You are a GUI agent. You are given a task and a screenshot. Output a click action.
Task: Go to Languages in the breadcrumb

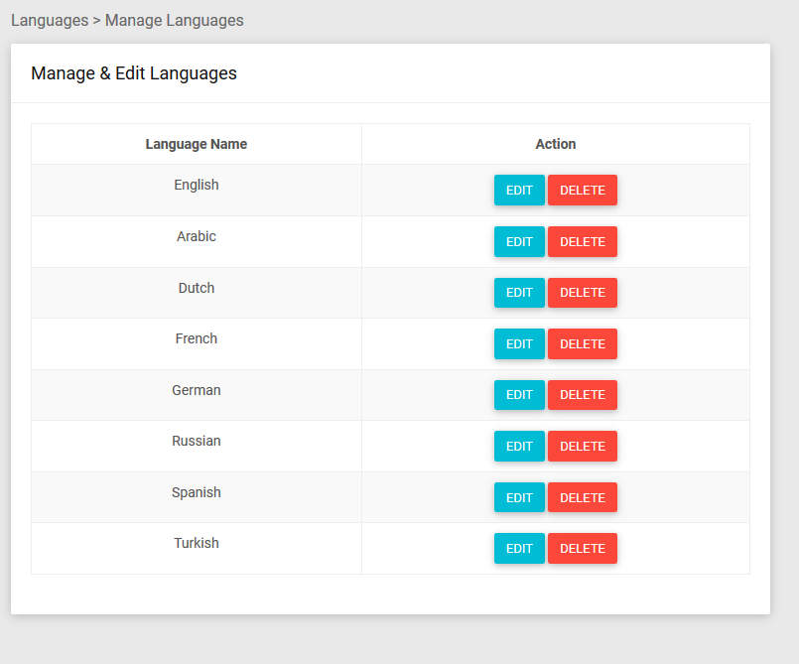[x=50, y=20]
